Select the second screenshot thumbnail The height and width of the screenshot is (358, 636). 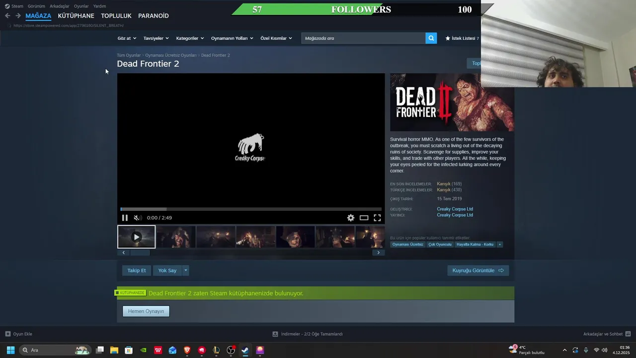click(x=176, y=237)
